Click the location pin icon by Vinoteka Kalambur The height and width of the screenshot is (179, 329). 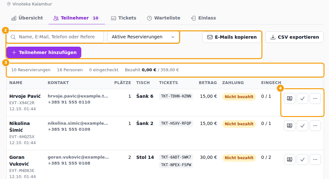(x=9, y=4)
